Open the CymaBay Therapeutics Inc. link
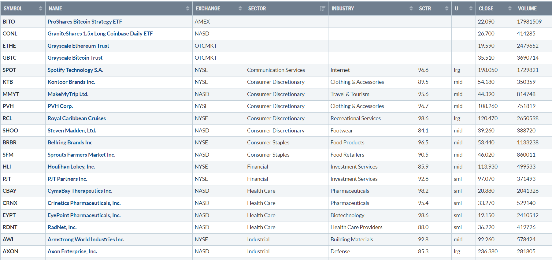This screenshot has height=260, width=552. point(80,191)
